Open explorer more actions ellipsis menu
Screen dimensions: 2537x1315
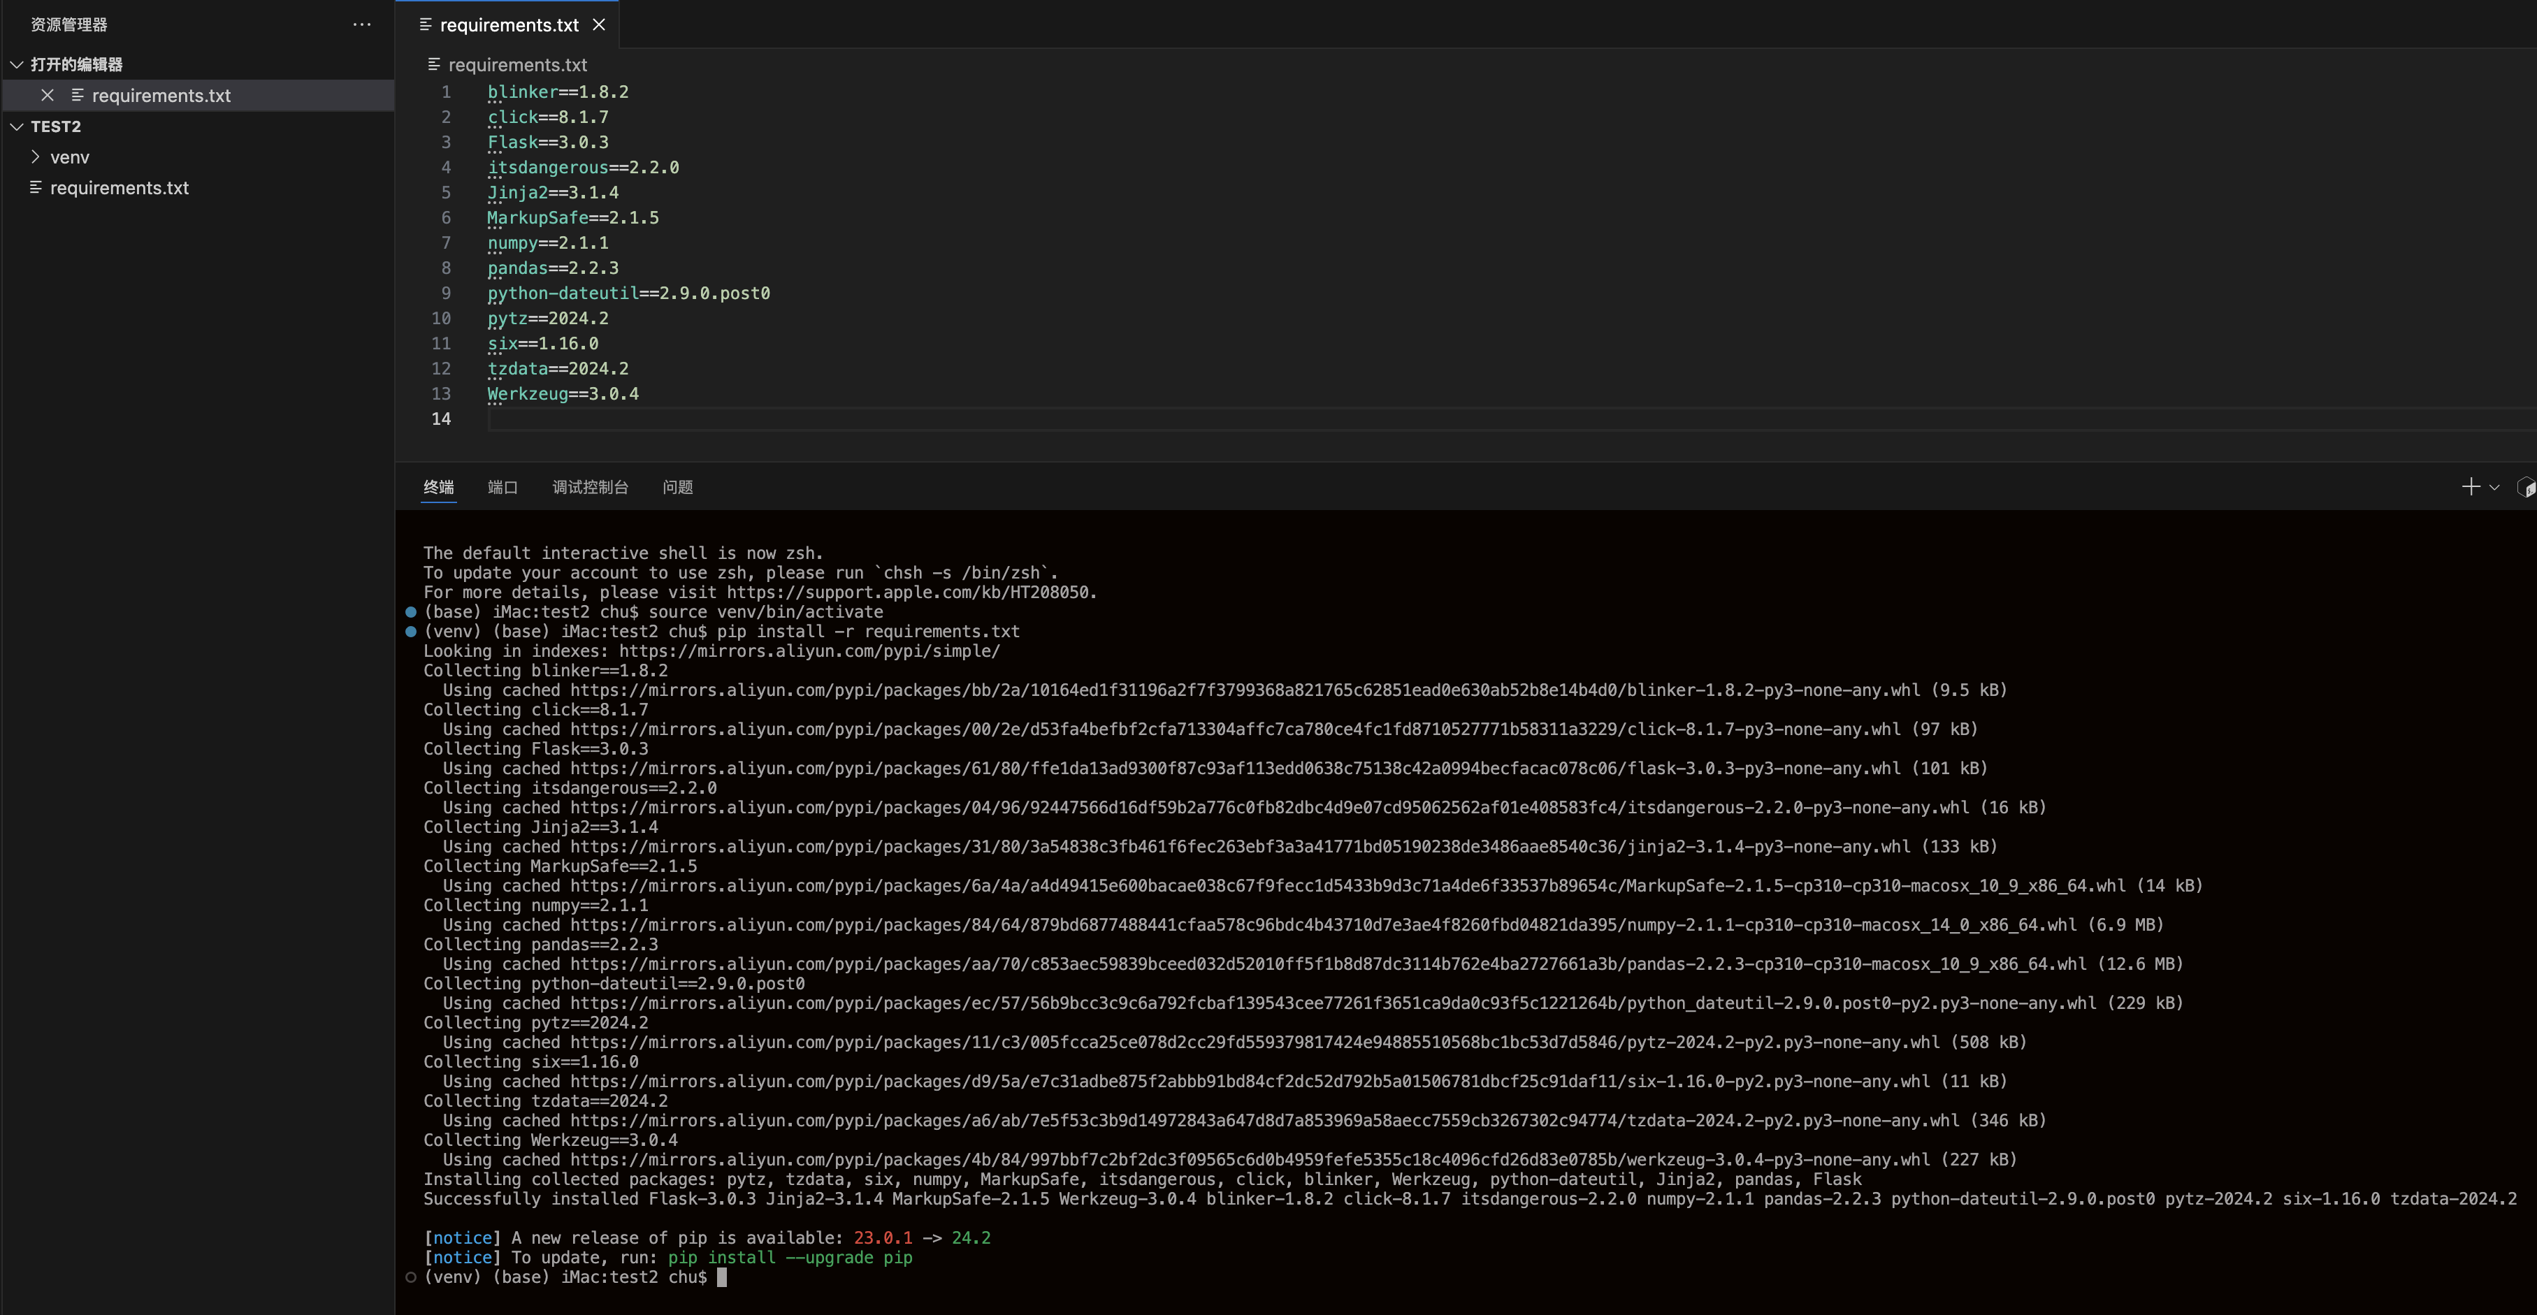pyautogui.click(x=361, y=24)
